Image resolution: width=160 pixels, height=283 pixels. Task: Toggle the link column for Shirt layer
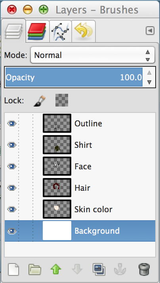coord(26,145)
